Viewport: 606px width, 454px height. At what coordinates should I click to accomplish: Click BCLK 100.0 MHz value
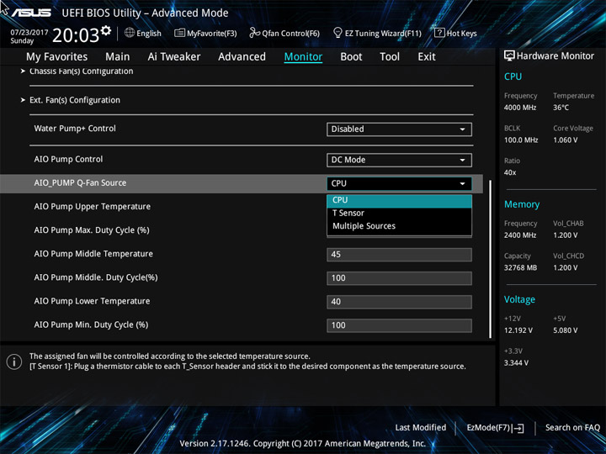[x=521, y=140]
